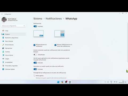The width and height of the screenshot is (128, 96).
Task: Toggle the main Notificaciones switch off
Action: coord(35,26)
